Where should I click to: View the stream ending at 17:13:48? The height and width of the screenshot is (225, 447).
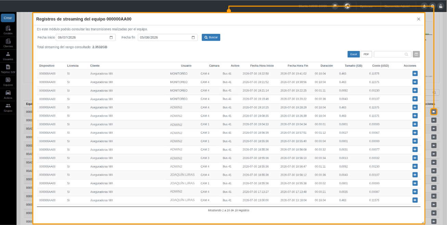pos(415,192)
